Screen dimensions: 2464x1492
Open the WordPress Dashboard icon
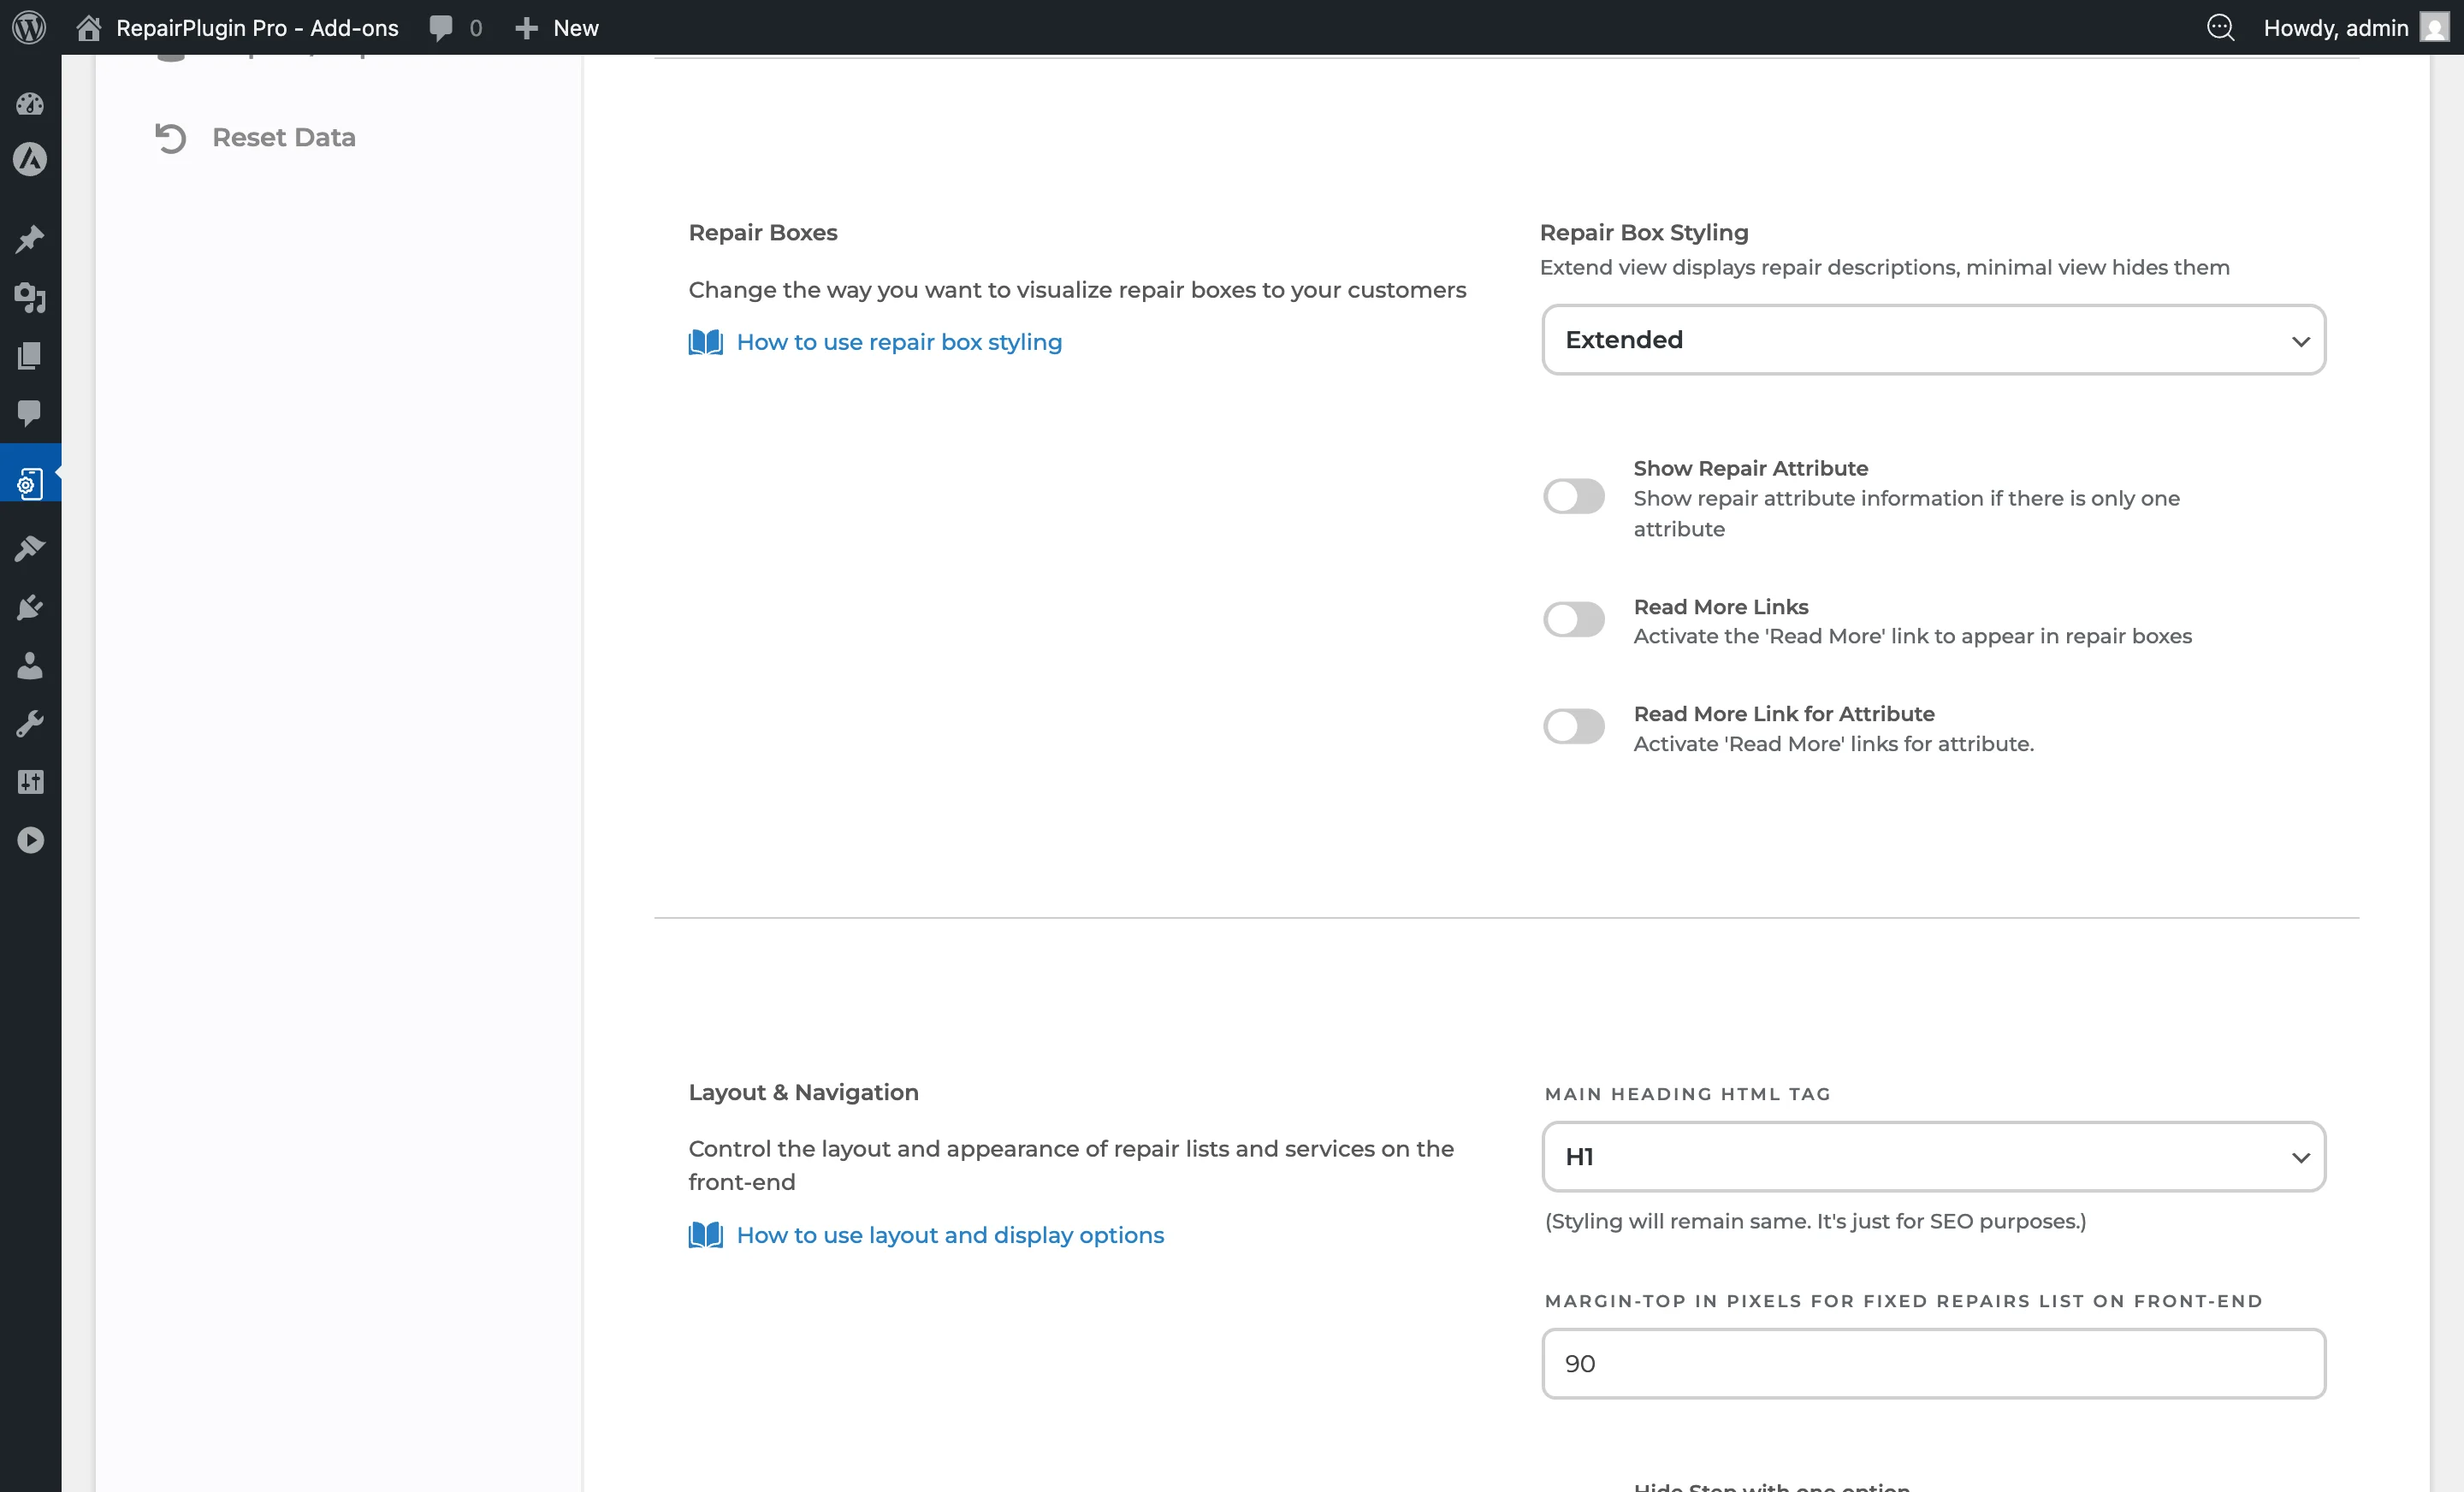pyautogui.click(x=30, y=104)
